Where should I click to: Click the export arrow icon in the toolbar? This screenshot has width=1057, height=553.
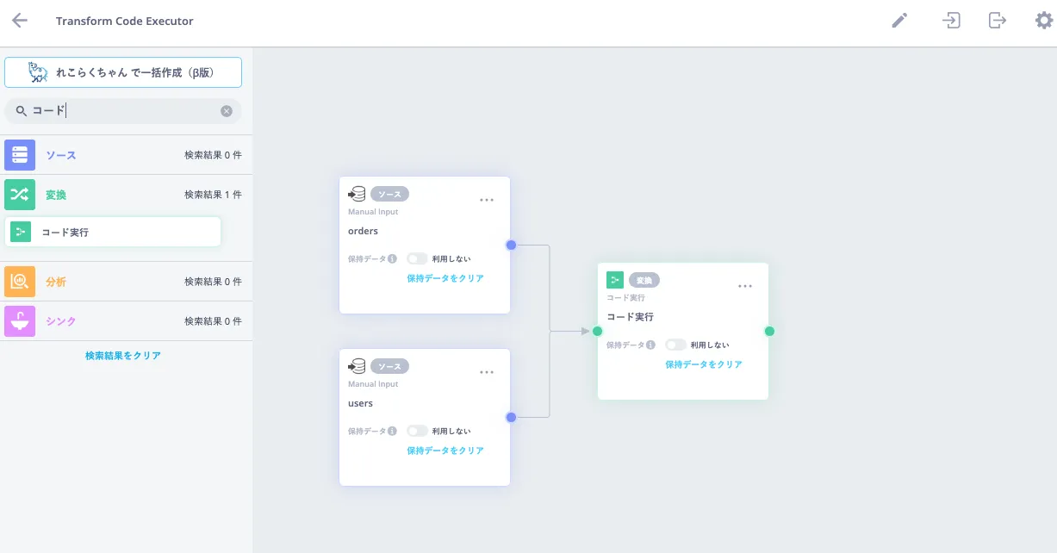click(x=997, y=20)
